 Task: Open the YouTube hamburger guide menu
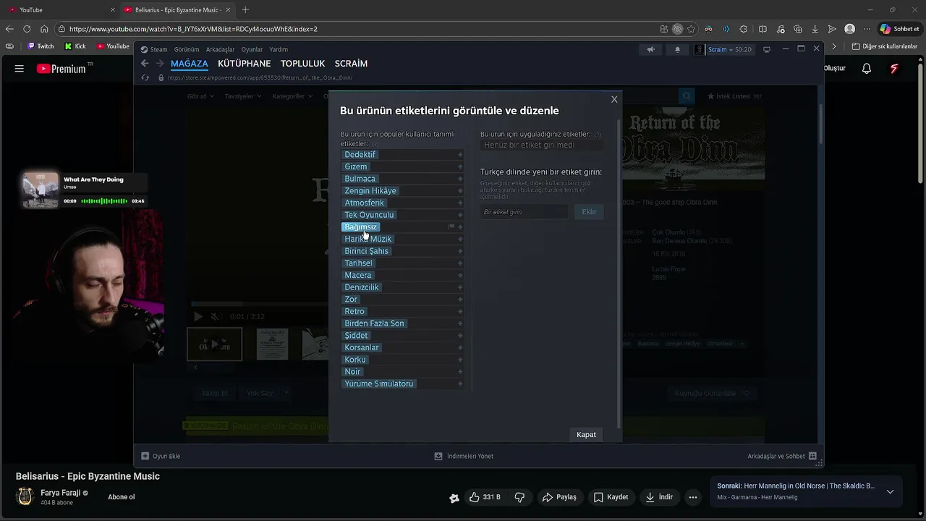tap(20, 69)
